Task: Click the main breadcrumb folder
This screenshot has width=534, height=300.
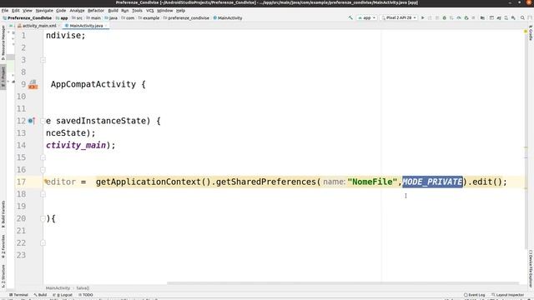Action: [93, 17]
